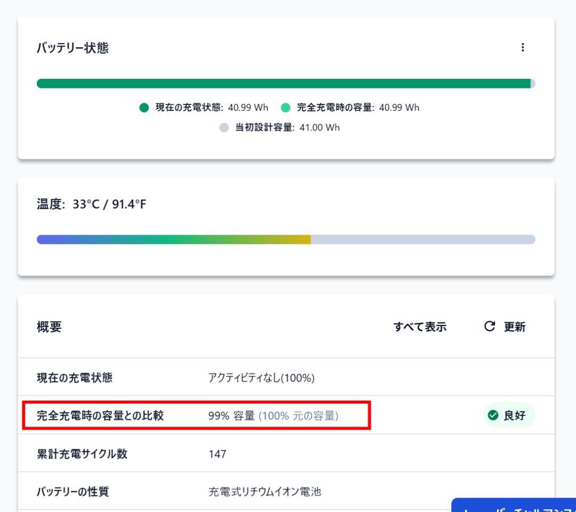Click the refresh icon beside 更新
This screenshot has width=576, height=512.
[489, 327]
